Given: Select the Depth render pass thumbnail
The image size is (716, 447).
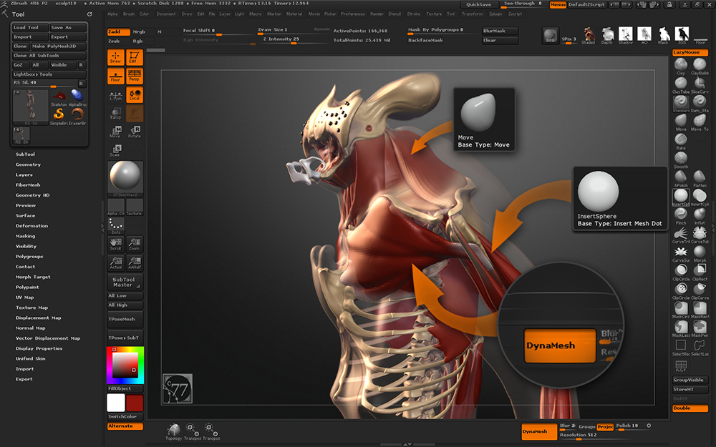Looking at the screenshot, I should (607, 35).
